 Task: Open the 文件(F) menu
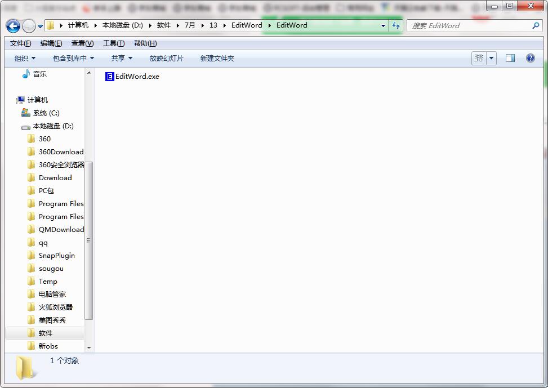pyautogui.click(x=21, y=43)
